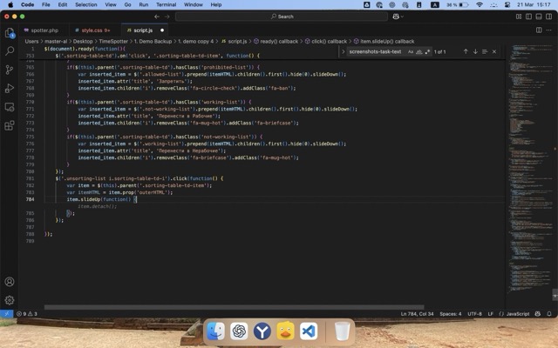Click the find input field

375,51
